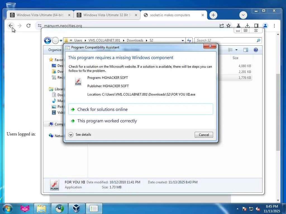Screen dimensions: 286x214
Task: Change view using the view icon
Action: [x=230, y=50]
